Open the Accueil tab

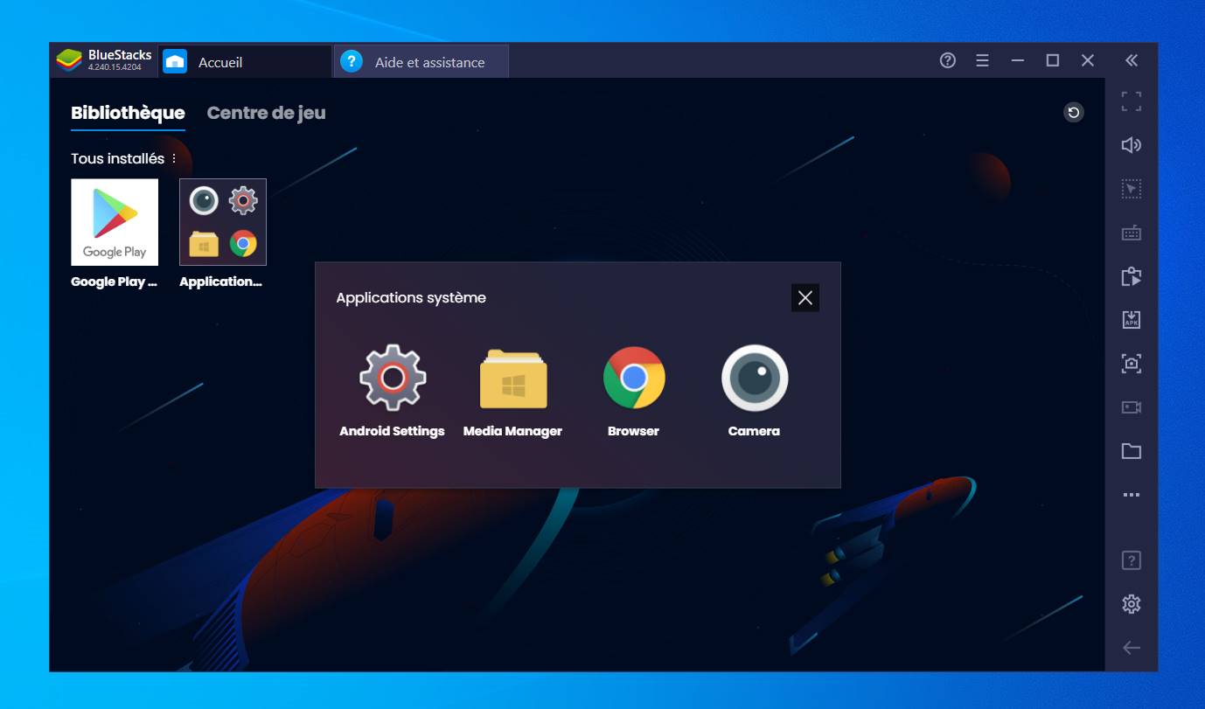click(x=246, y=61)
